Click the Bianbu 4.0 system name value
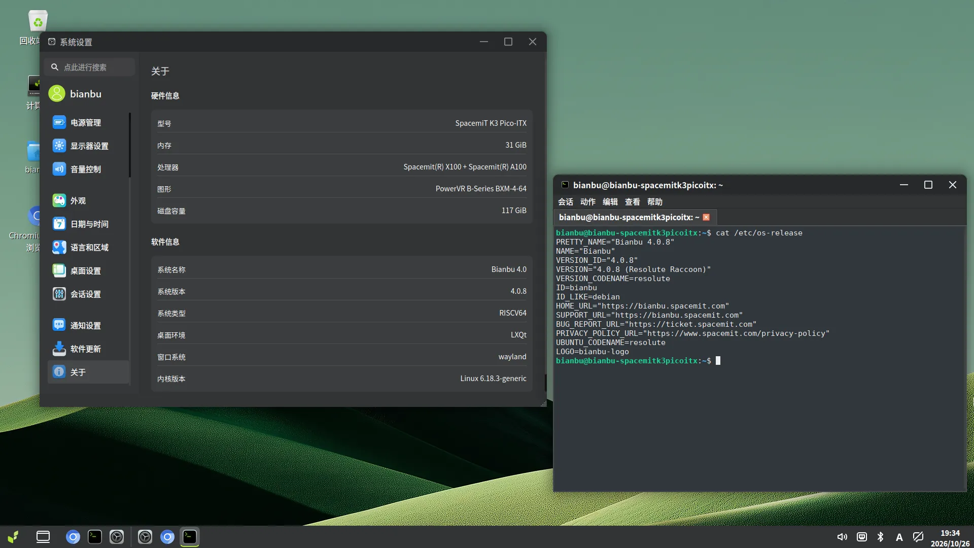 pyautogui.click(x=509, y=269)
